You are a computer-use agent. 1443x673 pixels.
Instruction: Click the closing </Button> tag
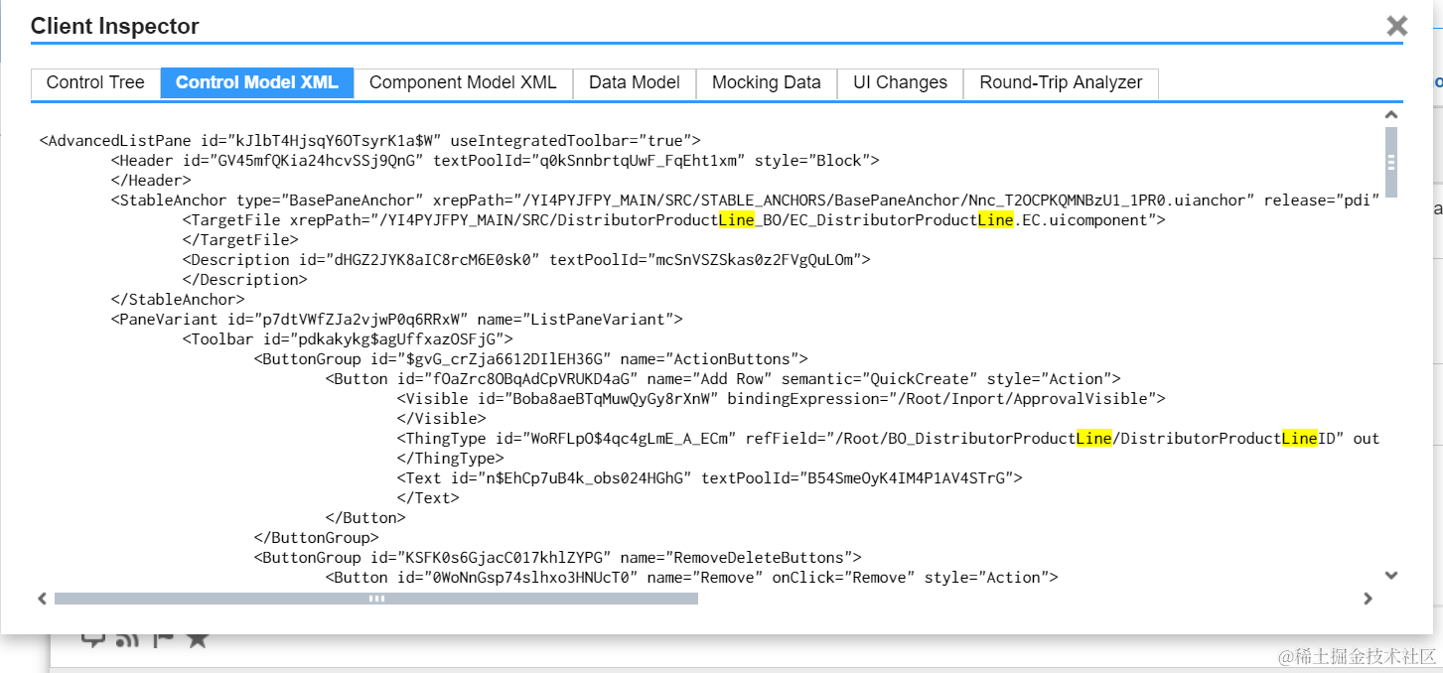pyautogui.click(x=365, y=518)
